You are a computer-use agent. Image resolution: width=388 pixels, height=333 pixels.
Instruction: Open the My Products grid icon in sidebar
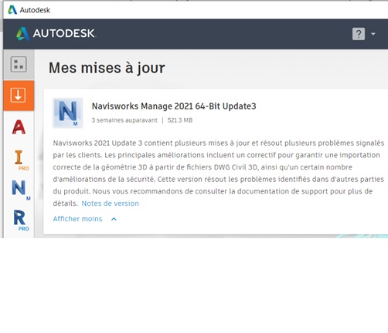(19, 64)
